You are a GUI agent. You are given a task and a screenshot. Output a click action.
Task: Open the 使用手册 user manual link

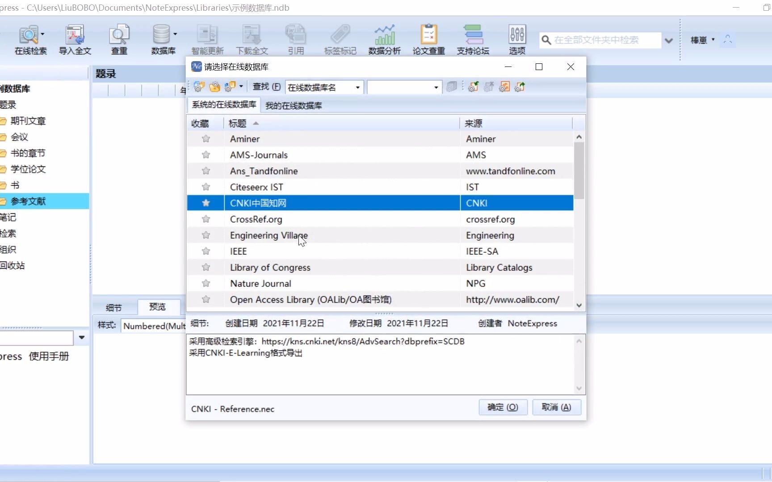click(x=49, y=356)
